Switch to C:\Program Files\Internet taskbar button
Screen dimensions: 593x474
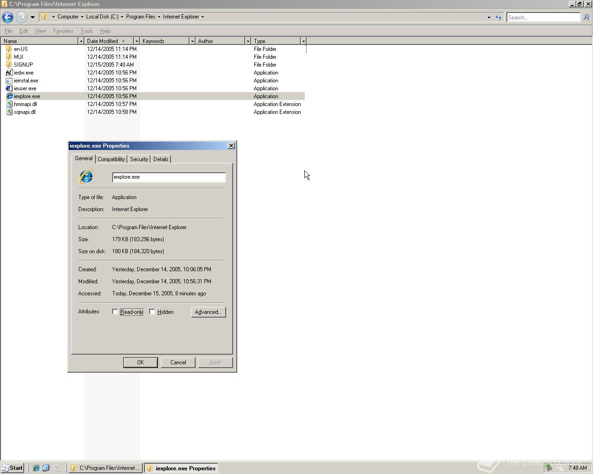coord(106,468)
